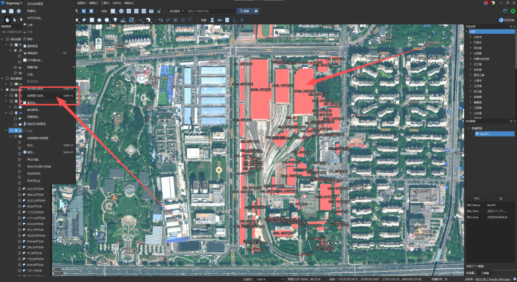Collapse the 中国 tree node
Image resolution: width=517 pixels, height=282 pixels.
tap(467, 31)
